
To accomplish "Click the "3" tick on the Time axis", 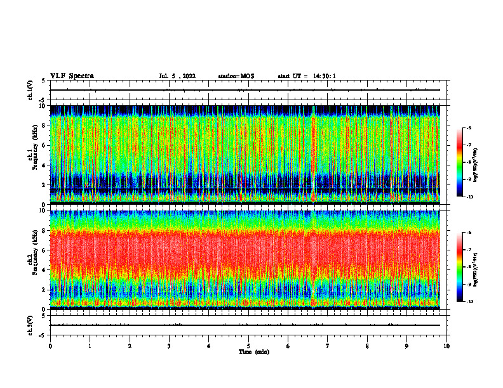I will [x=169, y=346].
